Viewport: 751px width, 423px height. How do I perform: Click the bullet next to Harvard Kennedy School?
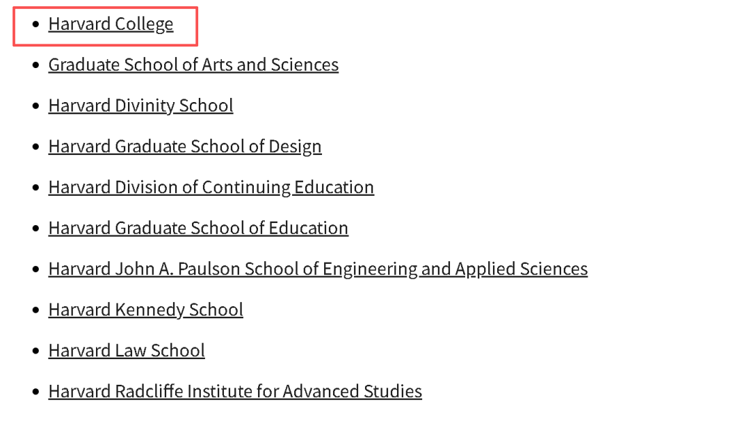click(36, 310)
